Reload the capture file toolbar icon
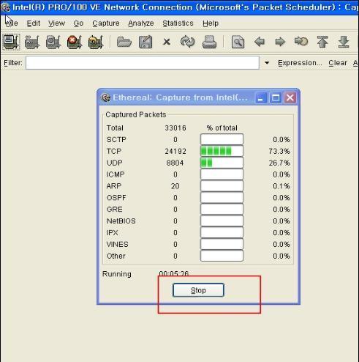The image size is (359, 362). (187, 42)
